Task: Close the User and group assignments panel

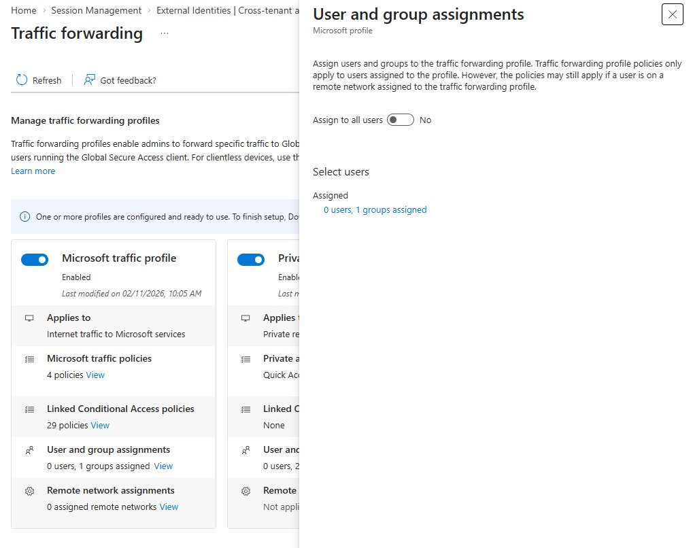Action: [x=672, y=14]
